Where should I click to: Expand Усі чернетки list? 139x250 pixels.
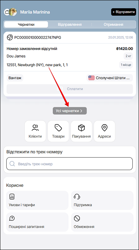click(x=70, y=111)
